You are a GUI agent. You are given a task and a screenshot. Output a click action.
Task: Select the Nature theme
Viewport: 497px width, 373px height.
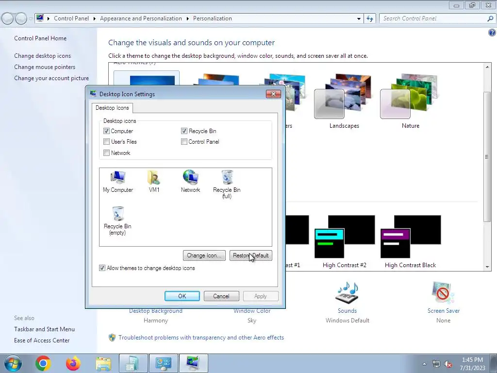pyautogui.click(x=411, y=101)
